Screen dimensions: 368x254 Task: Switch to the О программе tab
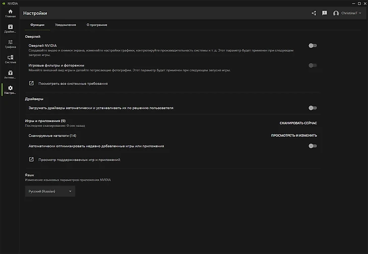pos(97,25)
